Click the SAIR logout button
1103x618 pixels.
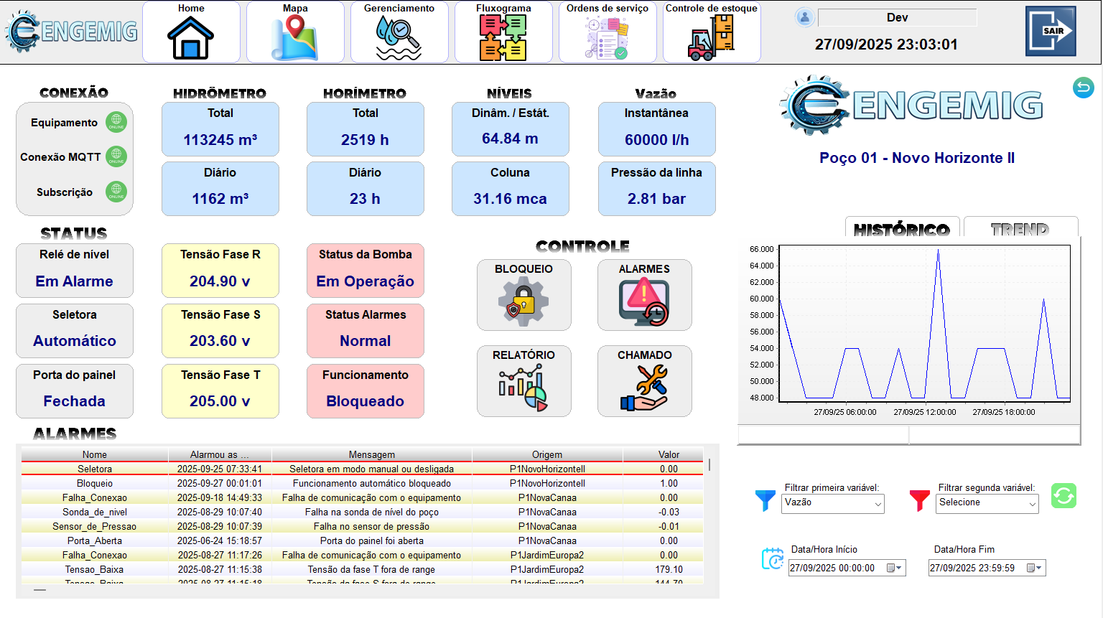point(1051,31)
